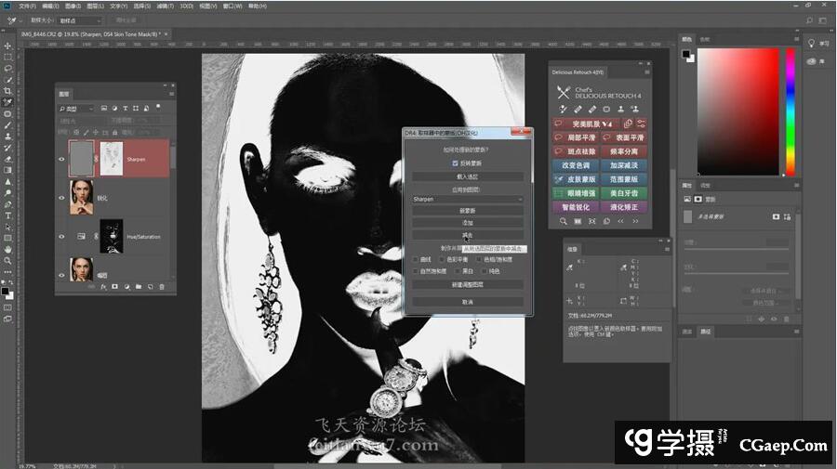
Task: Click the Sharpen layer mask thumbnail
Action: (111, 158)
